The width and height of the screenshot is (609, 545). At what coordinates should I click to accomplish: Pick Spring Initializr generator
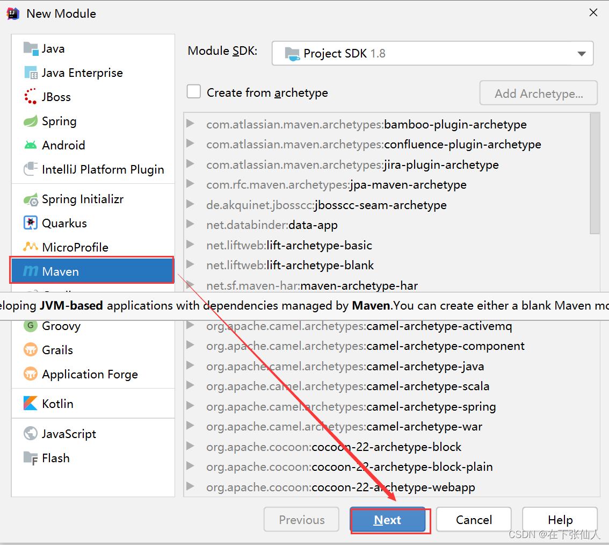(93, 199)
